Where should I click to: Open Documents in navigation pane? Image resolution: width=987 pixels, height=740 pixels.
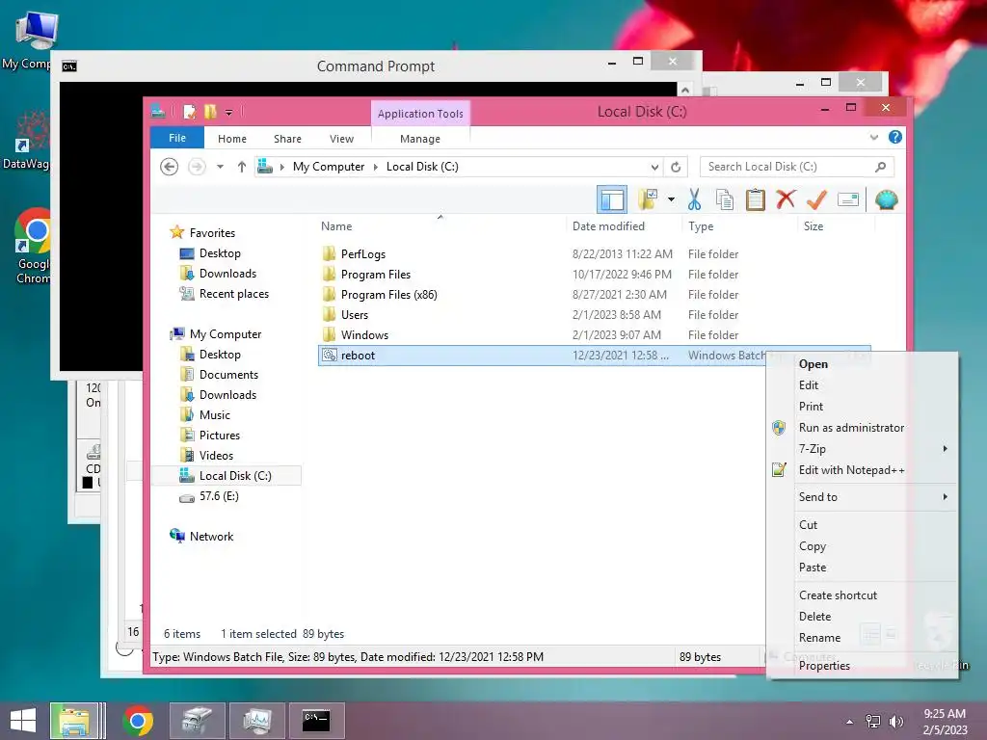click(x=228, y=375)
